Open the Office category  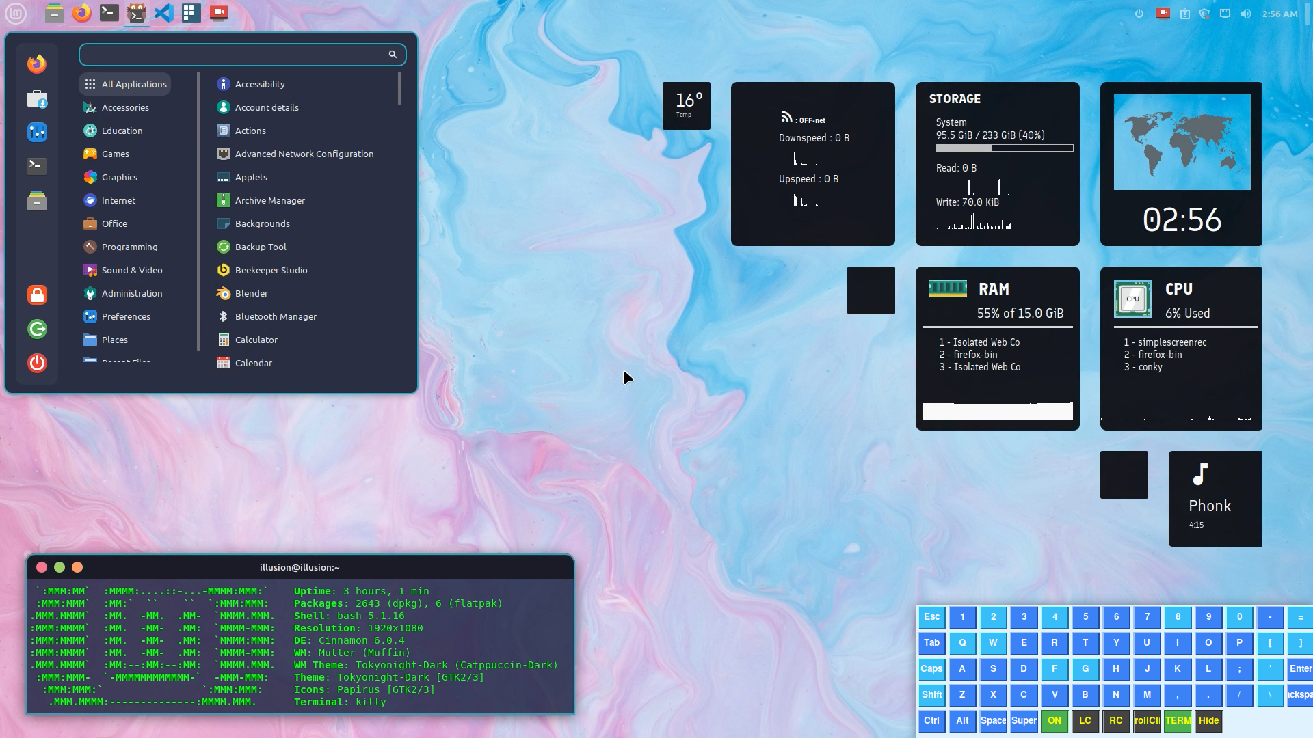point(125,223)
